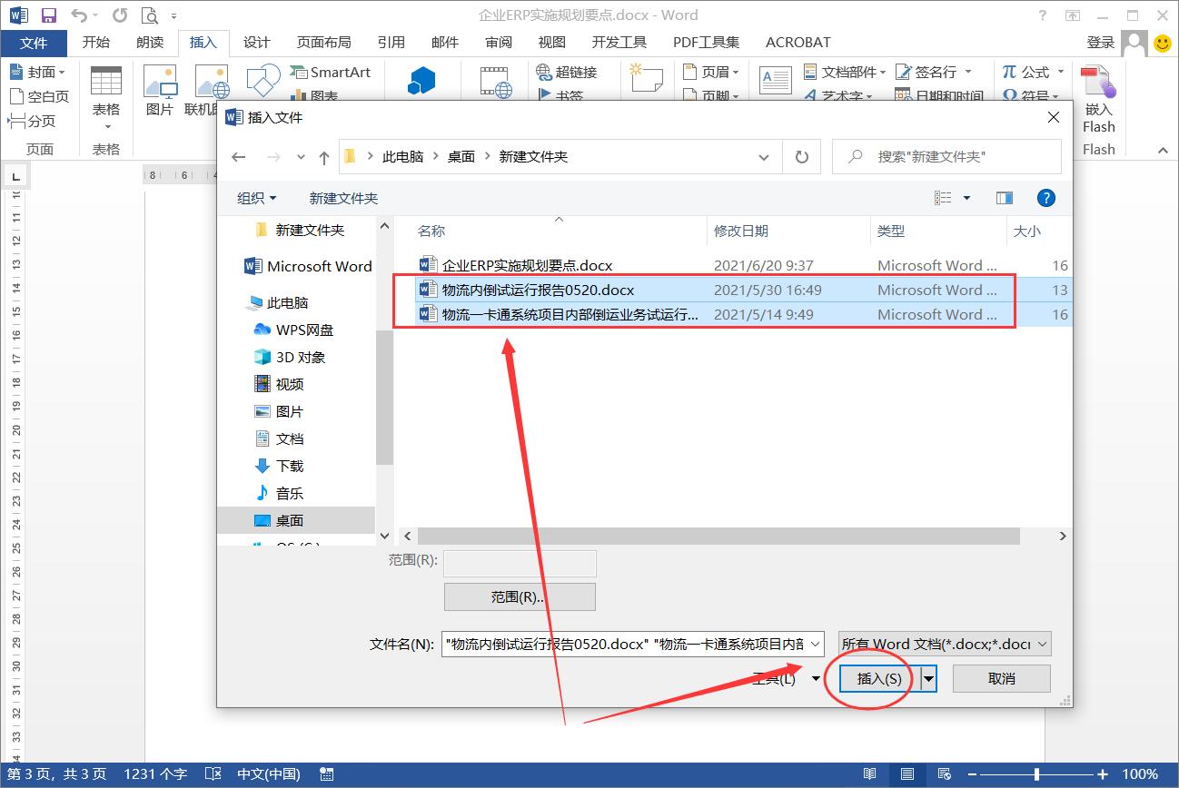Viewport: 1179px width, 788px height.
Task: Insert SmartArt graphic
Action: (x=331, y=72)
